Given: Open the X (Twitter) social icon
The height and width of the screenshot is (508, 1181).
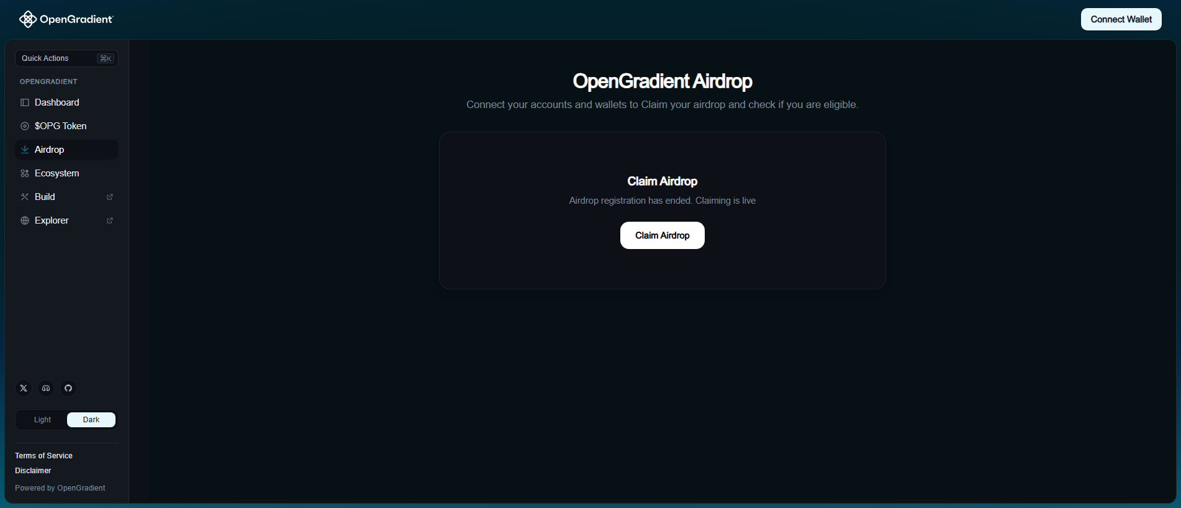Looking at the screenshot, I should [x=24, y=388].
